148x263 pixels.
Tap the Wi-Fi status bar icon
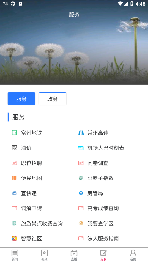(120, 4)
